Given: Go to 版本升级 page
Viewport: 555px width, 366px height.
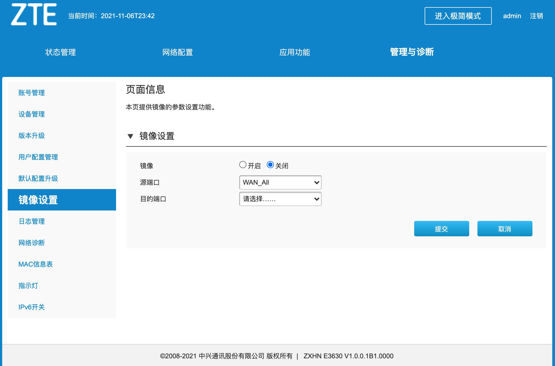Looking at the screenshot, I should click(x=31, y=136).
